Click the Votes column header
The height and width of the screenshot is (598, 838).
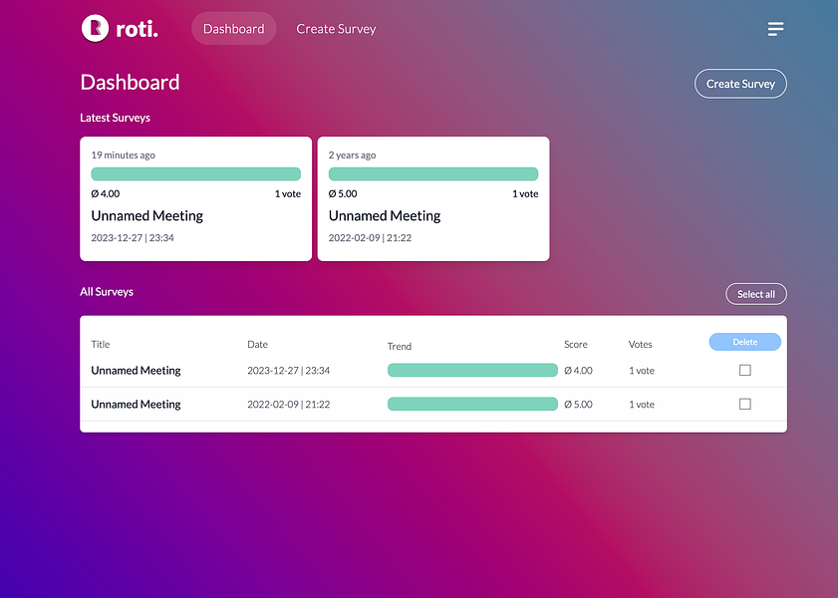pyautogui.click(x=640, y=344)
